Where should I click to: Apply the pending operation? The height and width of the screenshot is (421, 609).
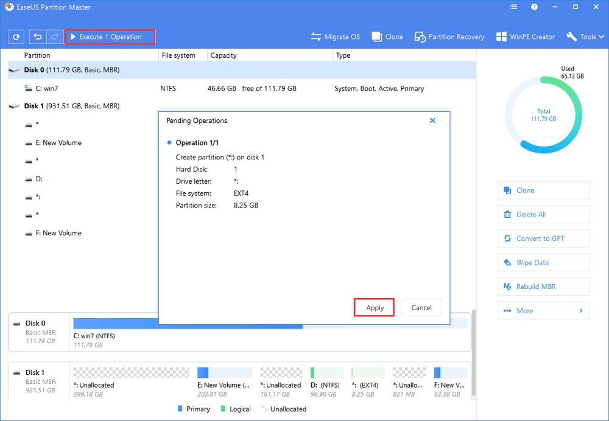(375, 308)
